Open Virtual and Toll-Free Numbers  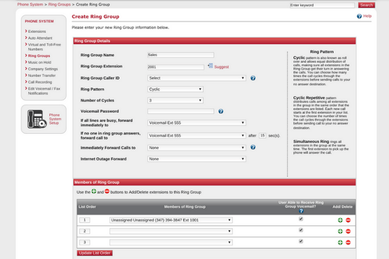pos(44,47)
